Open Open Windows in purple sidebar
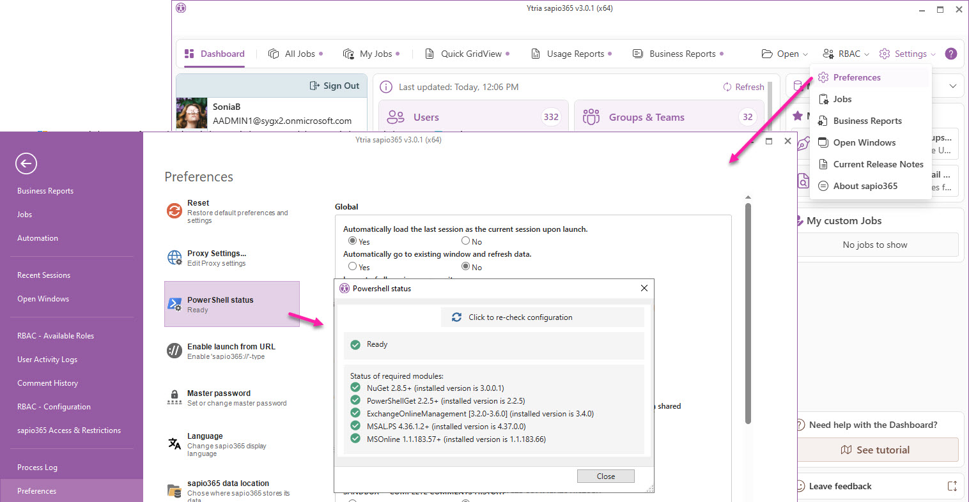This screenshot has width=969, height=502. [x=43, y=299]
